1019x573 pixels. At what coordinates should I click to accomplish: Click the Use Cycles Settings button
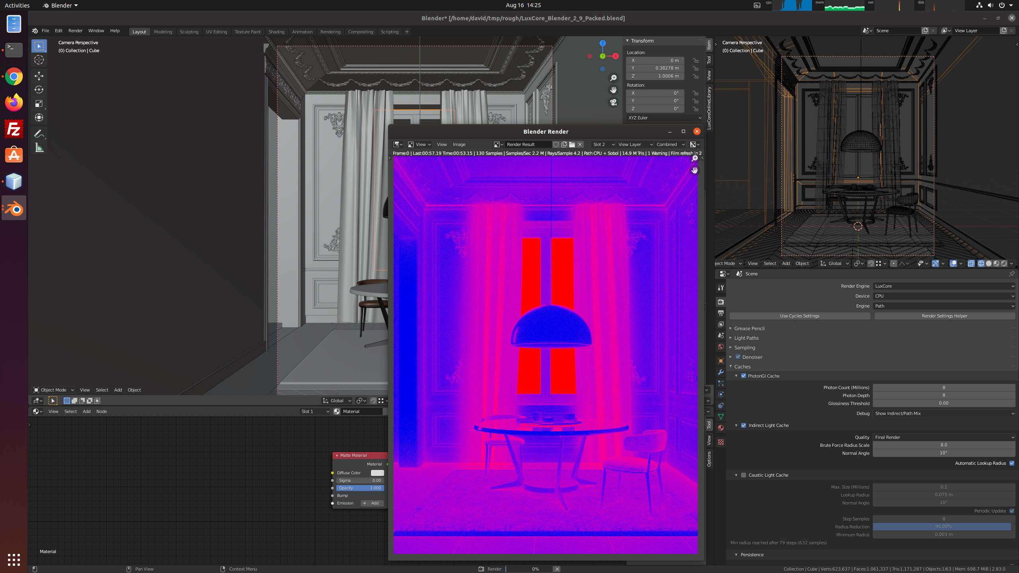point(799,316)
